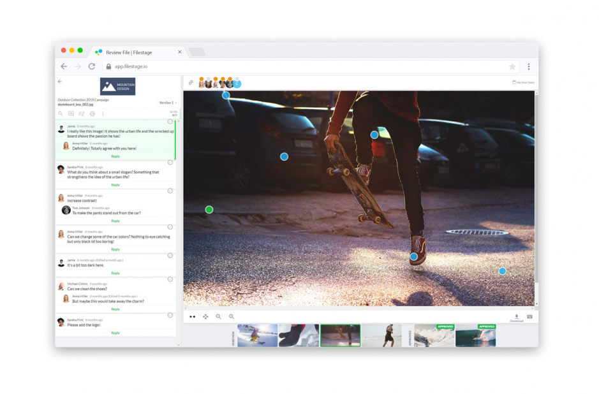This screenshot has height=394, width=599.
Task: Select the search comments icon in sidebar
Action: pyautogui.click(x=60, y=113)
